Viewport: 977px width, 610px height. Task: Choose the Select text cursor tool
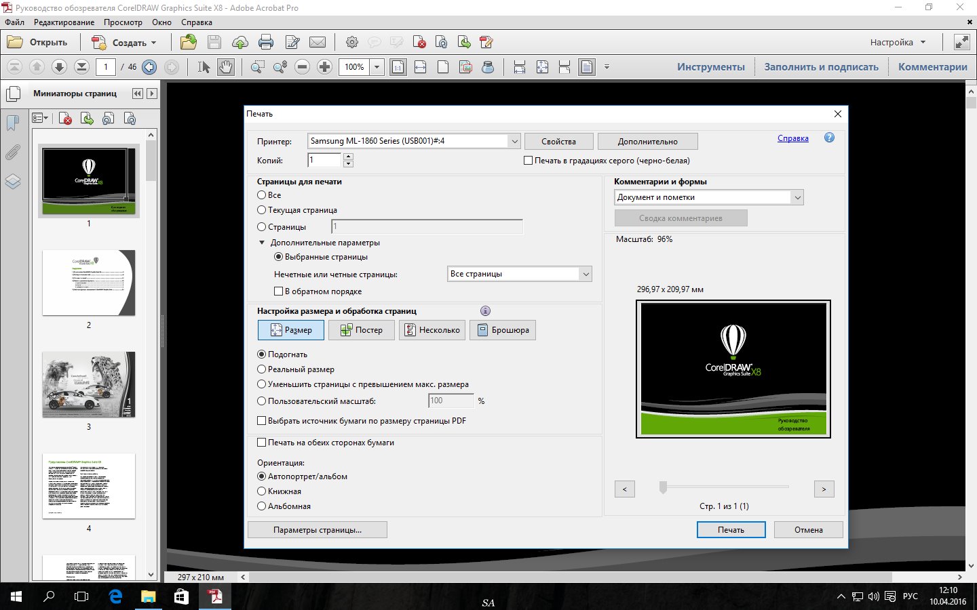pyautogui.click(x=204, y=66)
